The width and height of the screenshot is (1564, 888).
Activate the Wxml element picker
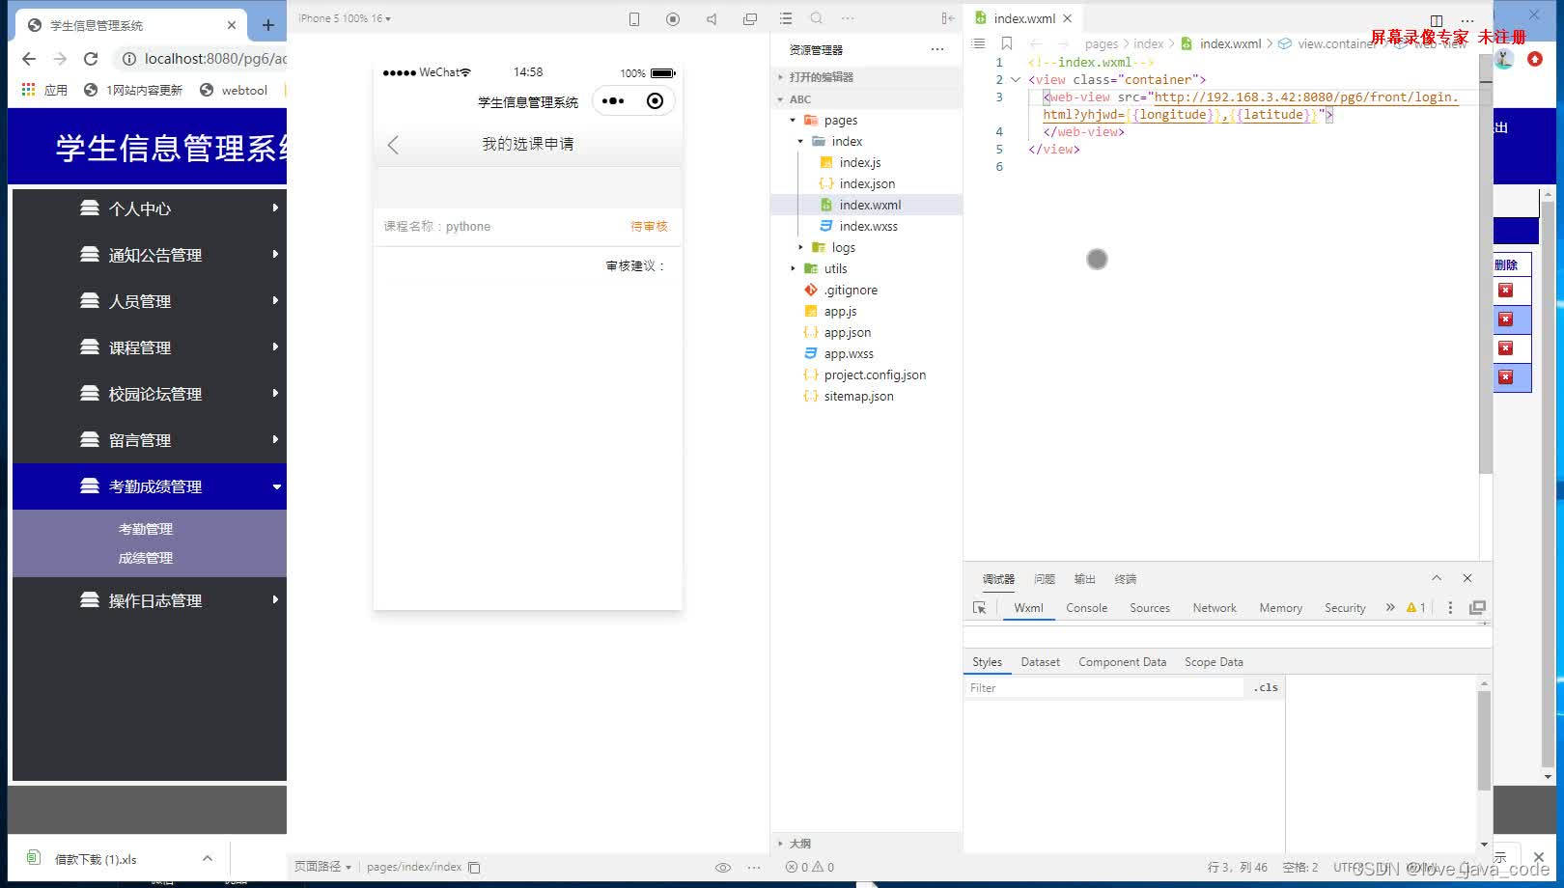pos(980,608)
